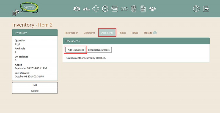220x113 pixels.
Task: Click the small plus box beside Quantity
Action: point(18,44)
